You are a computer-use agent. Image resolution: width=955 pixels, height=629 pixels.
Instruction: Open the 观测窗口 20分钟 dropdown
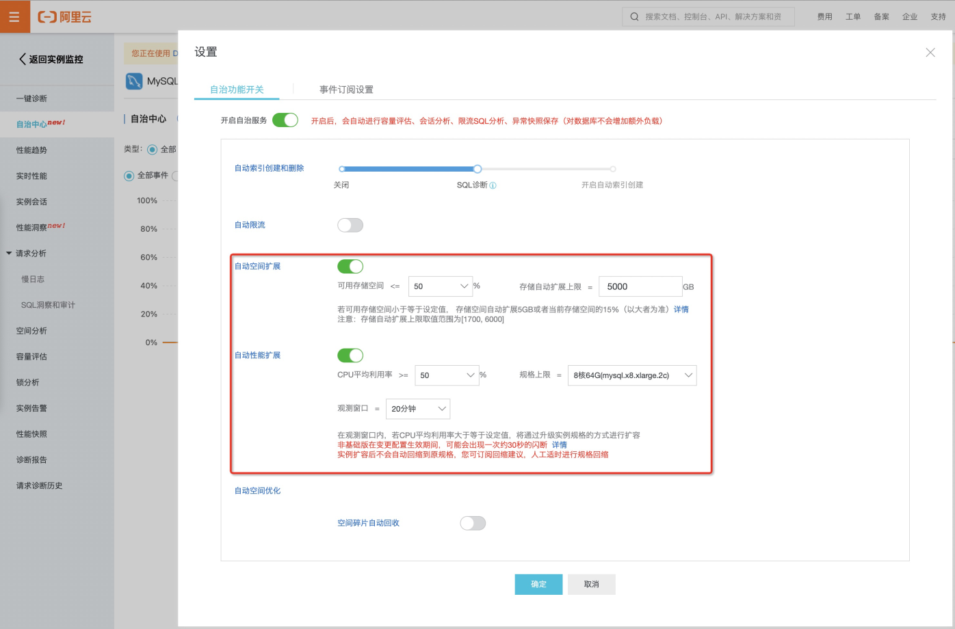coord(418,409)
